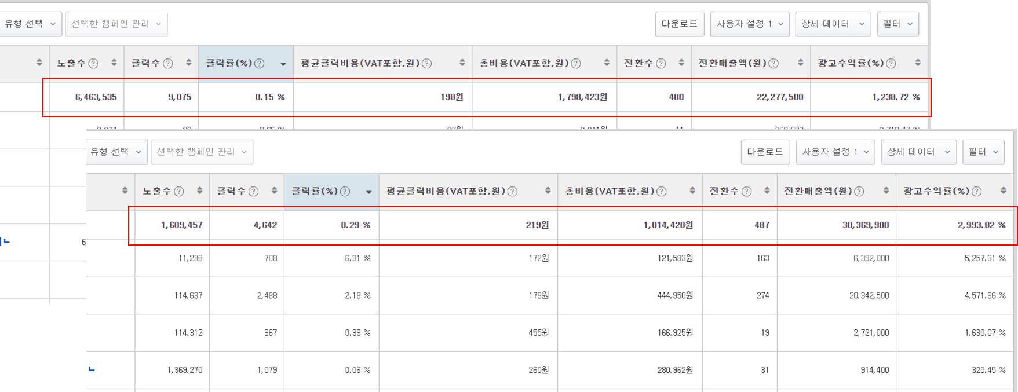Open 광고수익률 help icon in lower table

click(x=977, y=192)
